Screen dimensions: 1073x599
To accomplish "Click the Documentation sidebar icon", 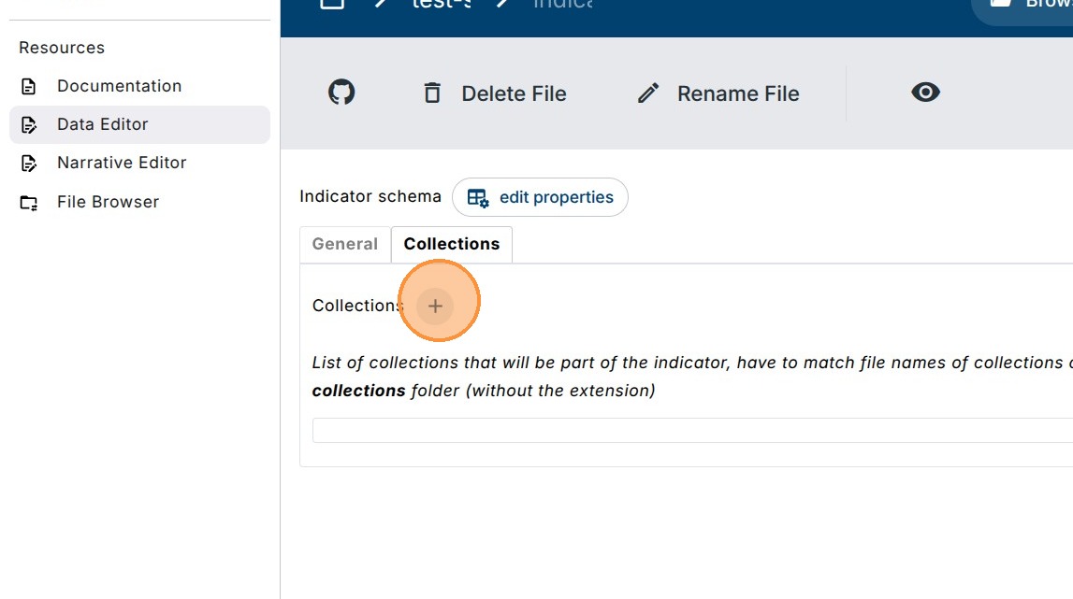I will pyautogui.click(x=29, y=87).
